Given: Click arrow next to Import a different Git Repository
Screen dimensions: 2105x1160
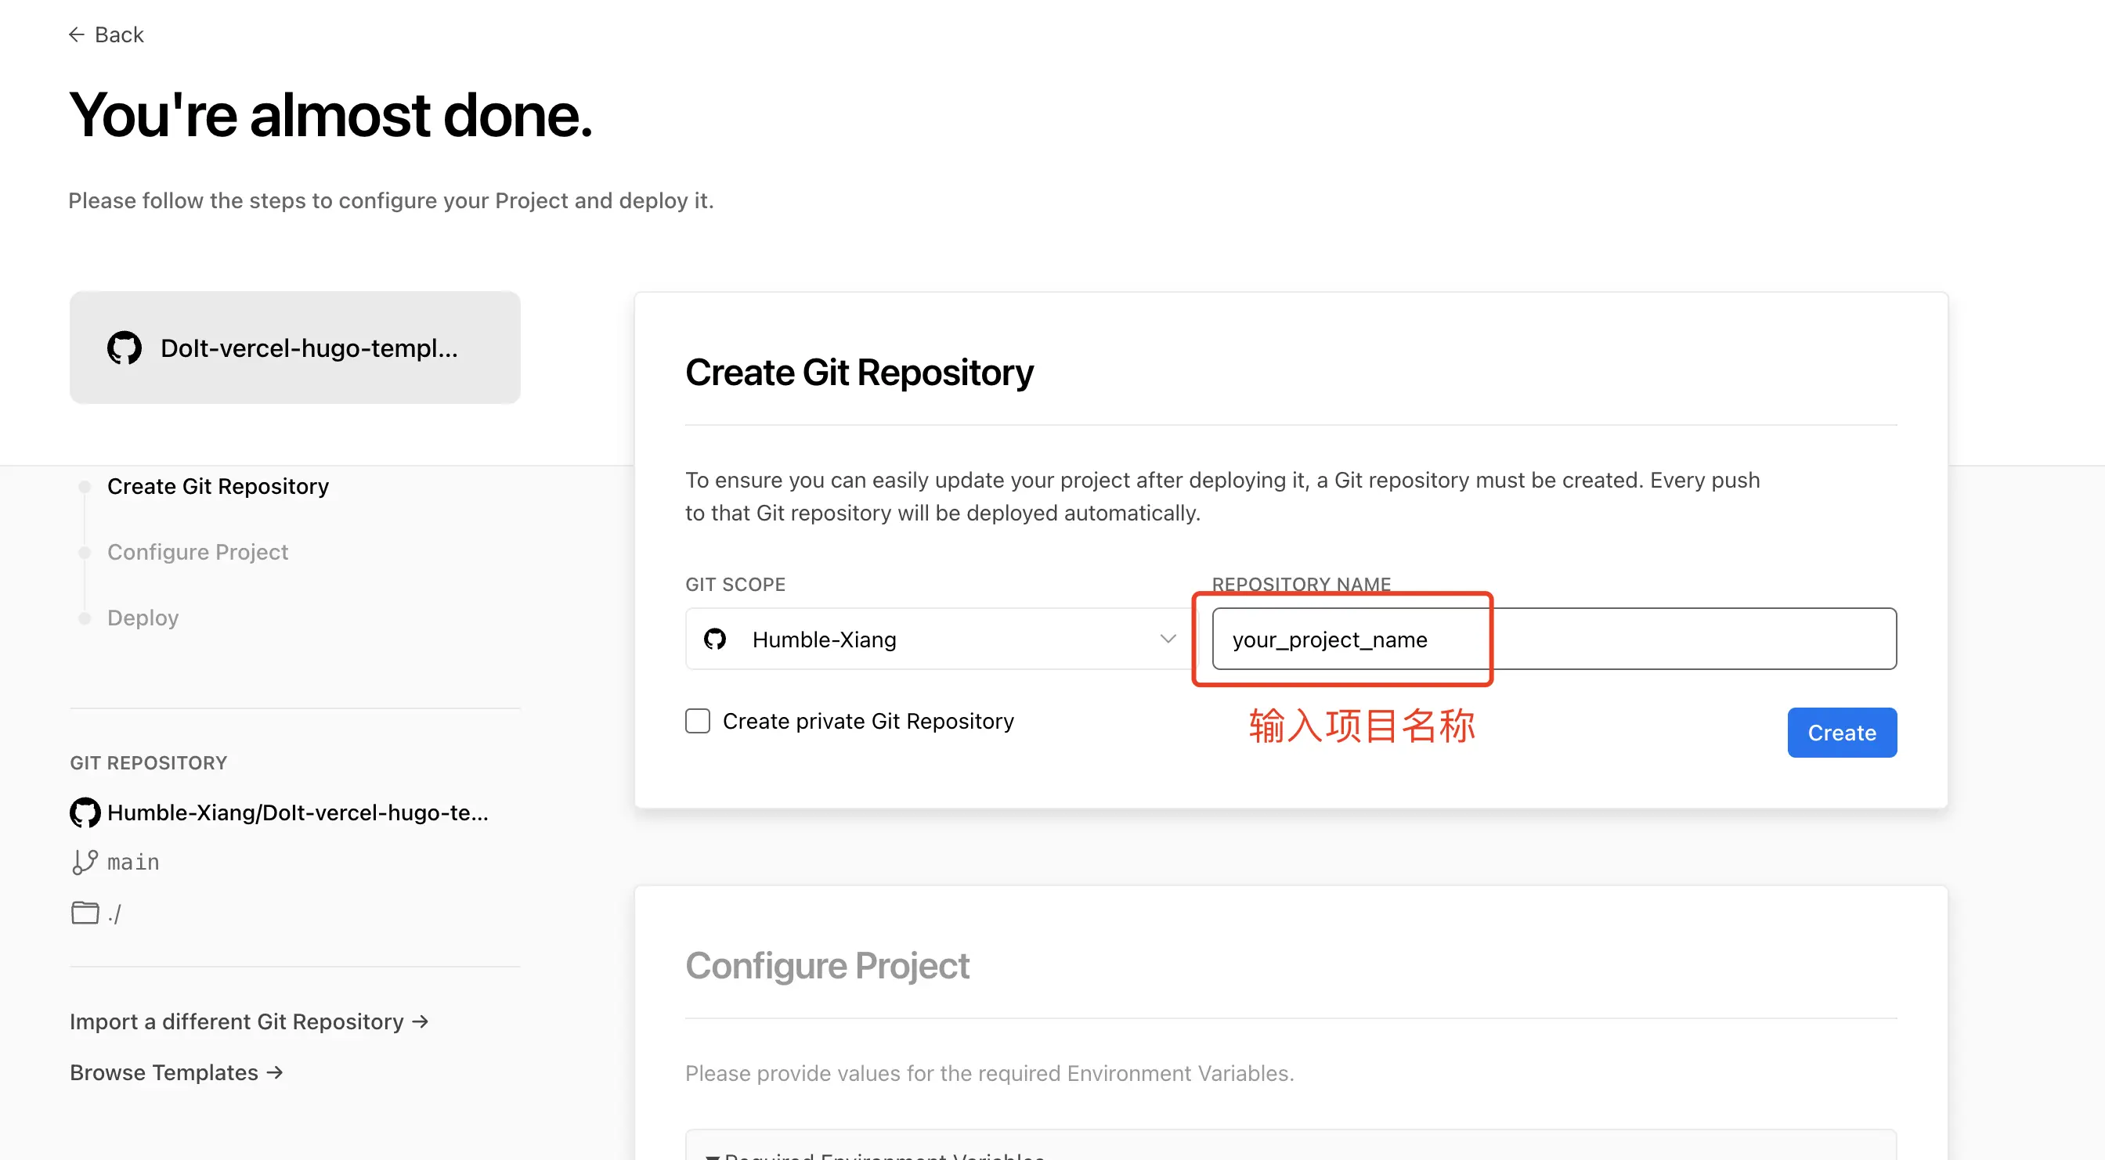Looking at the screenshot, I should (421, 1021).
